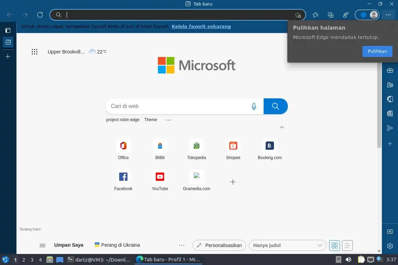Switch to workspace 3 in taskbar
The image size is (398, 265).
(x=32, y=260)
